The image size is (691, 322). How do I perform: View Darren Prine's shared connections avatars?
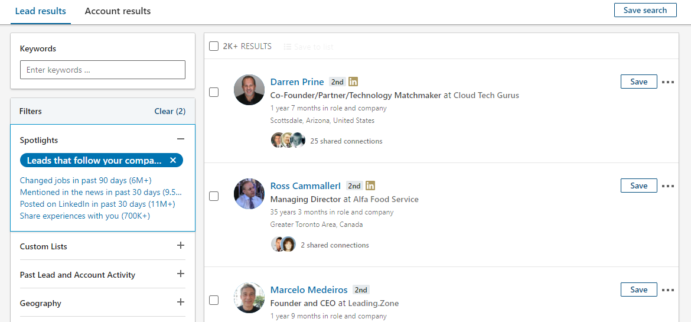pos(288,140)
